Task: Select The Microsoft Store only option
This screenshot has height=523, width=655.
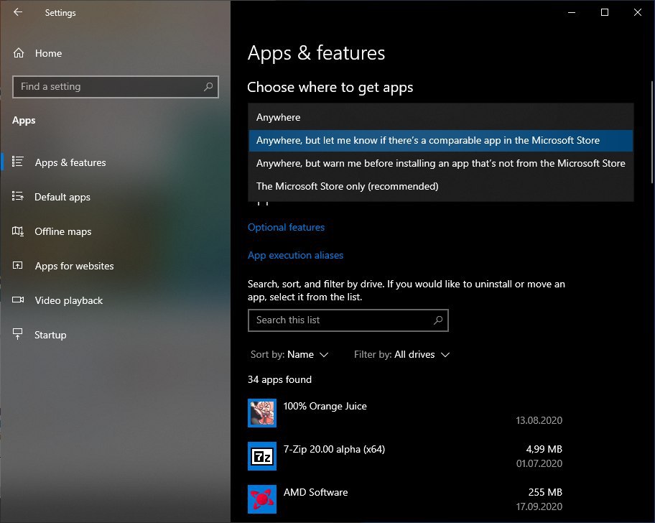Action: [x=441, y=186]
